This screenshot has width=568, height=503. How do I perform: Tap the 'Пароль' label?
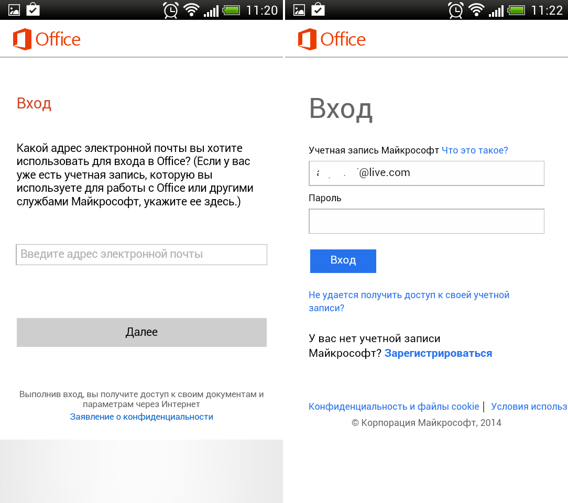tap(325, 198)
